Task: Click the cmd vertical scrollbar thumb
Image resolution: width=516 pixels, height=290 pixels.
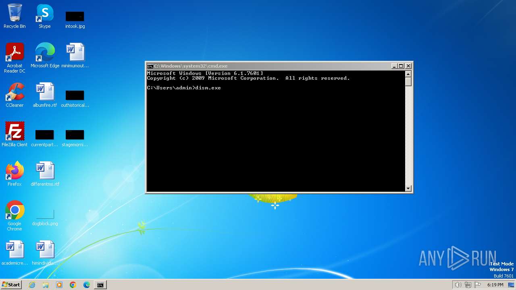Action: pos(408,82)
